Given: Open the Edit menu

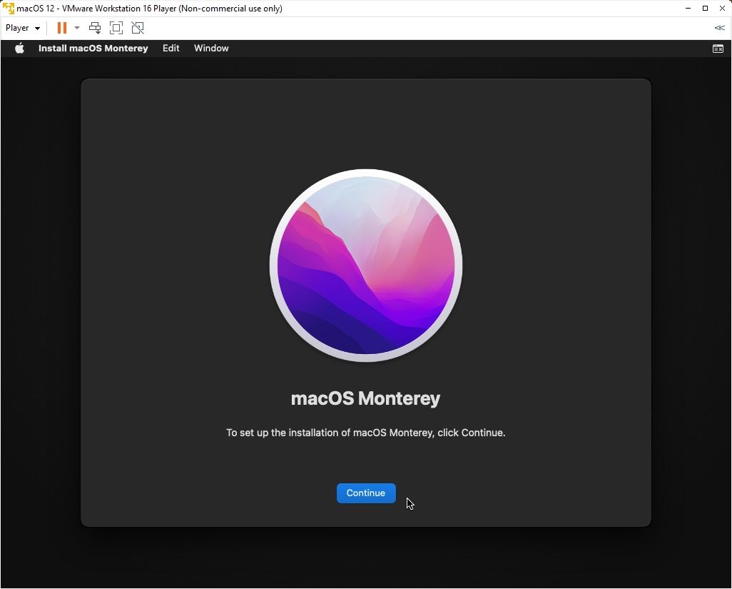Looking at the screenshot, I should click(x=171, y=48).
